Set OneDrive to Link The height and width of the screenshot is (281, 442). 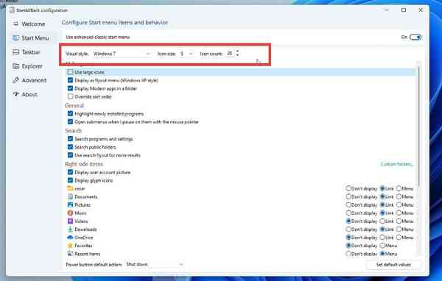(x=382, y=238)
